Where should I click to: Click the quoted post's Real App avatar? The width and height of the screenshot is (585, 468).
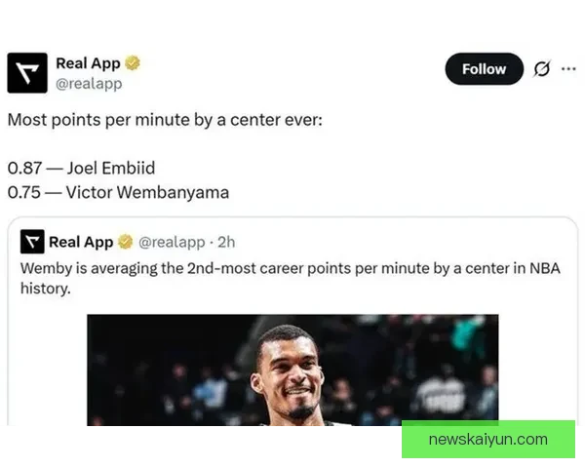pos(32,242)
